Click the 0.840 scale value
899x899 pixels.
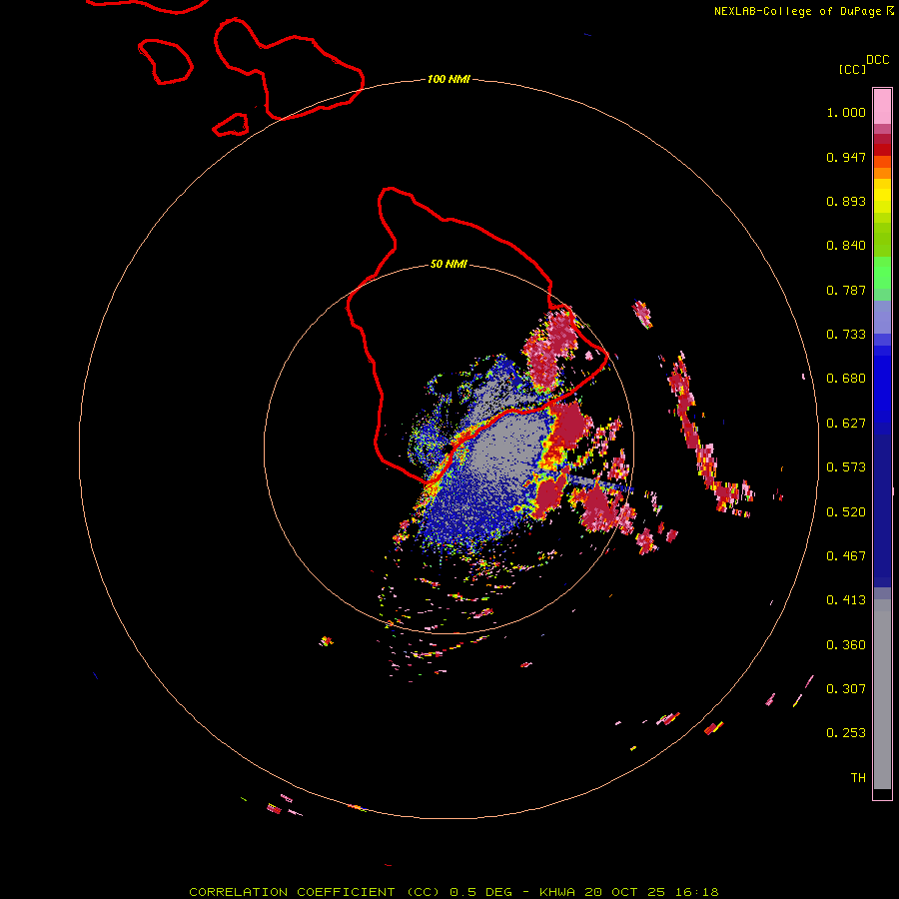846,246
